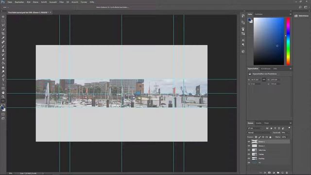Select the Eyedropper tool
This screenshot has width=311, height=175.
(3, 38)
